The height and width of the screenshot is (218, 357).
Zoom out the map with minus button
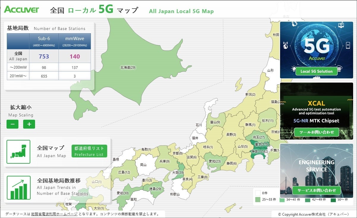click(12, 124)
